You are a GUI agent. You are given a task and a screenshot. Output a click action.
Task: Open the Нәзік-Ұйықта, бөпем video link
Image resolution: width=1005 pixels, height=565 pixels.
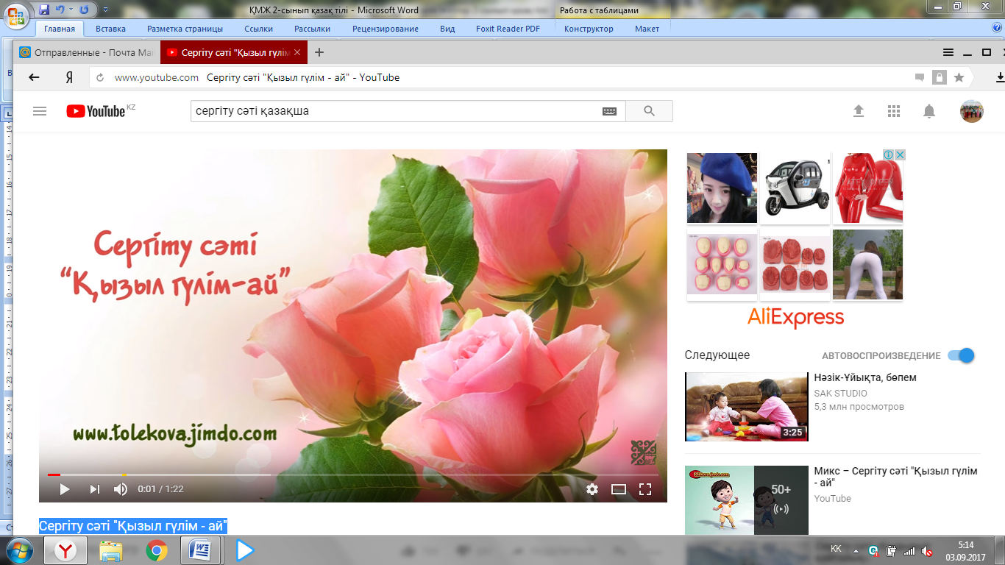[x=864, y=377]
